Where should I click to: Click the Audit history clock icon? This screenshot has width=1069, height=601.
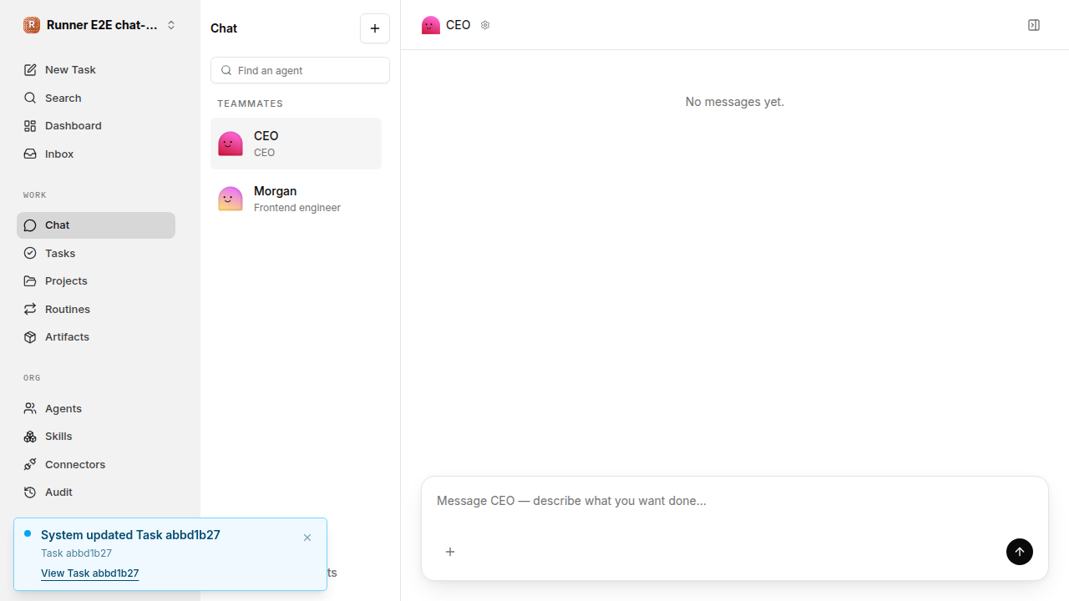click(x=30, y=492)
